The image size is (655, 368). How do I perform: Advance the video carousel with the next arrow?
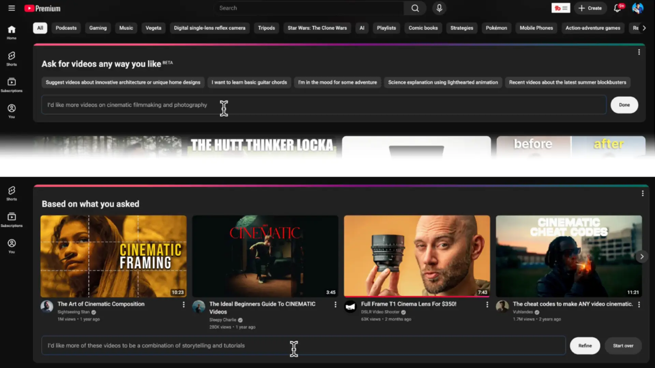pyautogui.click(x=642, y=256)
